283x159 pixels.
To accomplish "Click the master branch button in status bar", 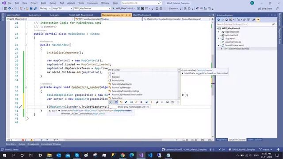I will [x=266, y=149].
